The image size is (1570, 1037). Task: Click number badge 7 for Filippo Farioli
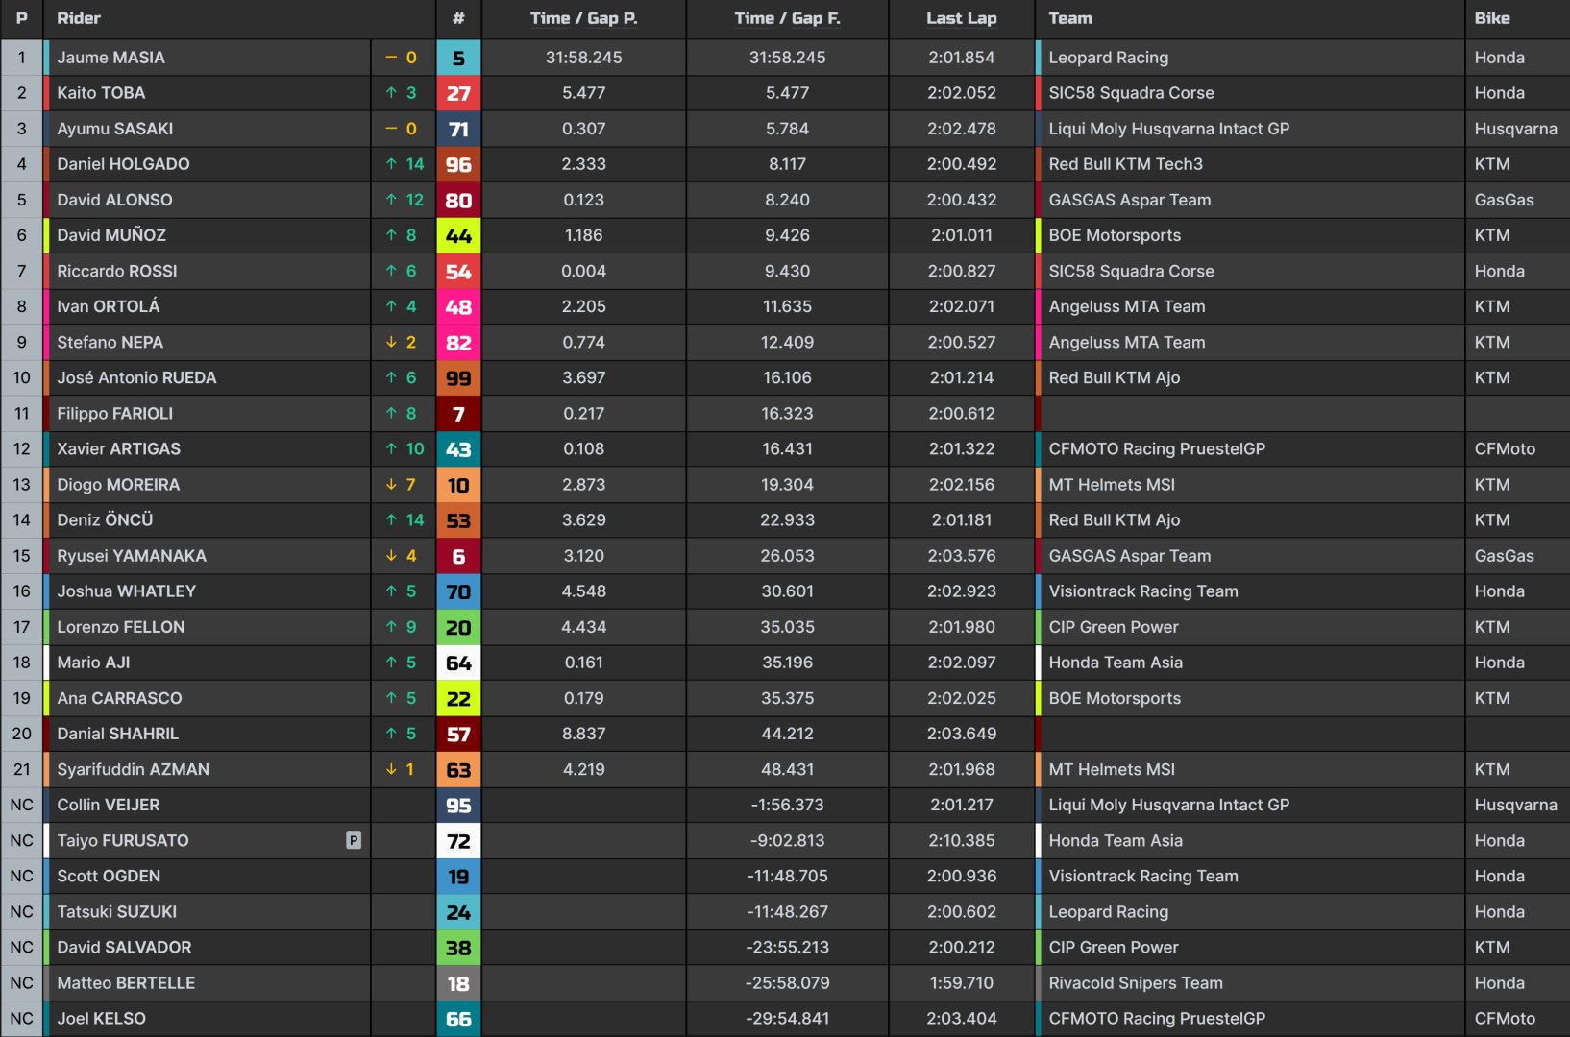pyautogui.click(x=458, y=414)
